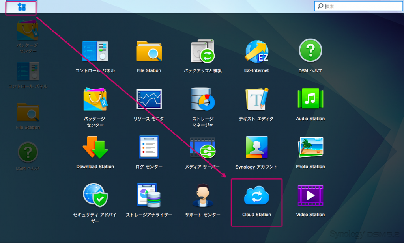The height and width of the screenshot is (243, 404).
Task: Launch File Station from the app grid
Action: coord(149,51)
